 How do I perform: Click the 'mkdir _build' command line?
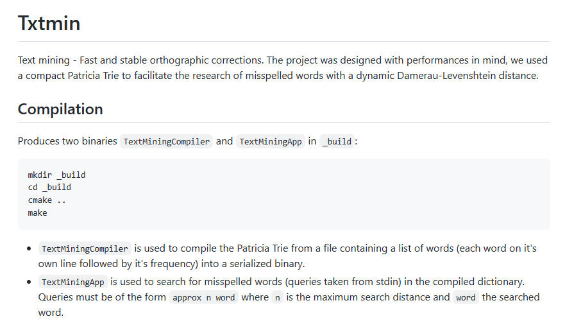tap(56, 175)
